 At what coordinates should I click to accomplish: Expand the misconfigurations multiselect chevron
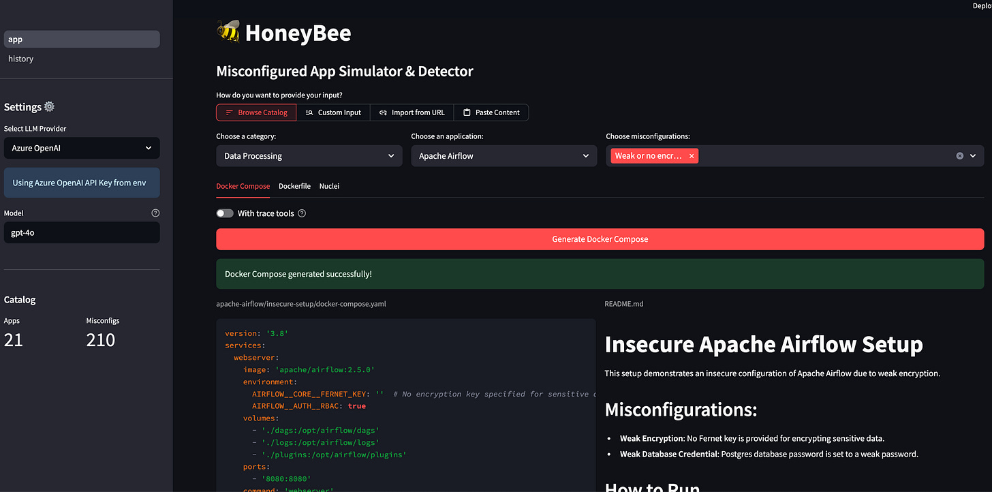tap(973, 156)
